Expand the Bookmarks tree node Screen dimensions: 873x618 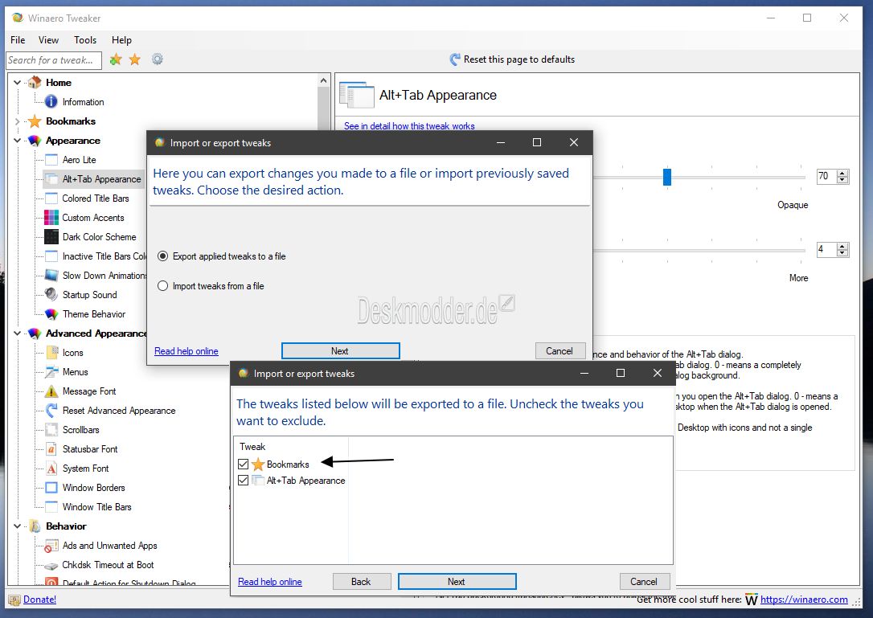point(17,121)
